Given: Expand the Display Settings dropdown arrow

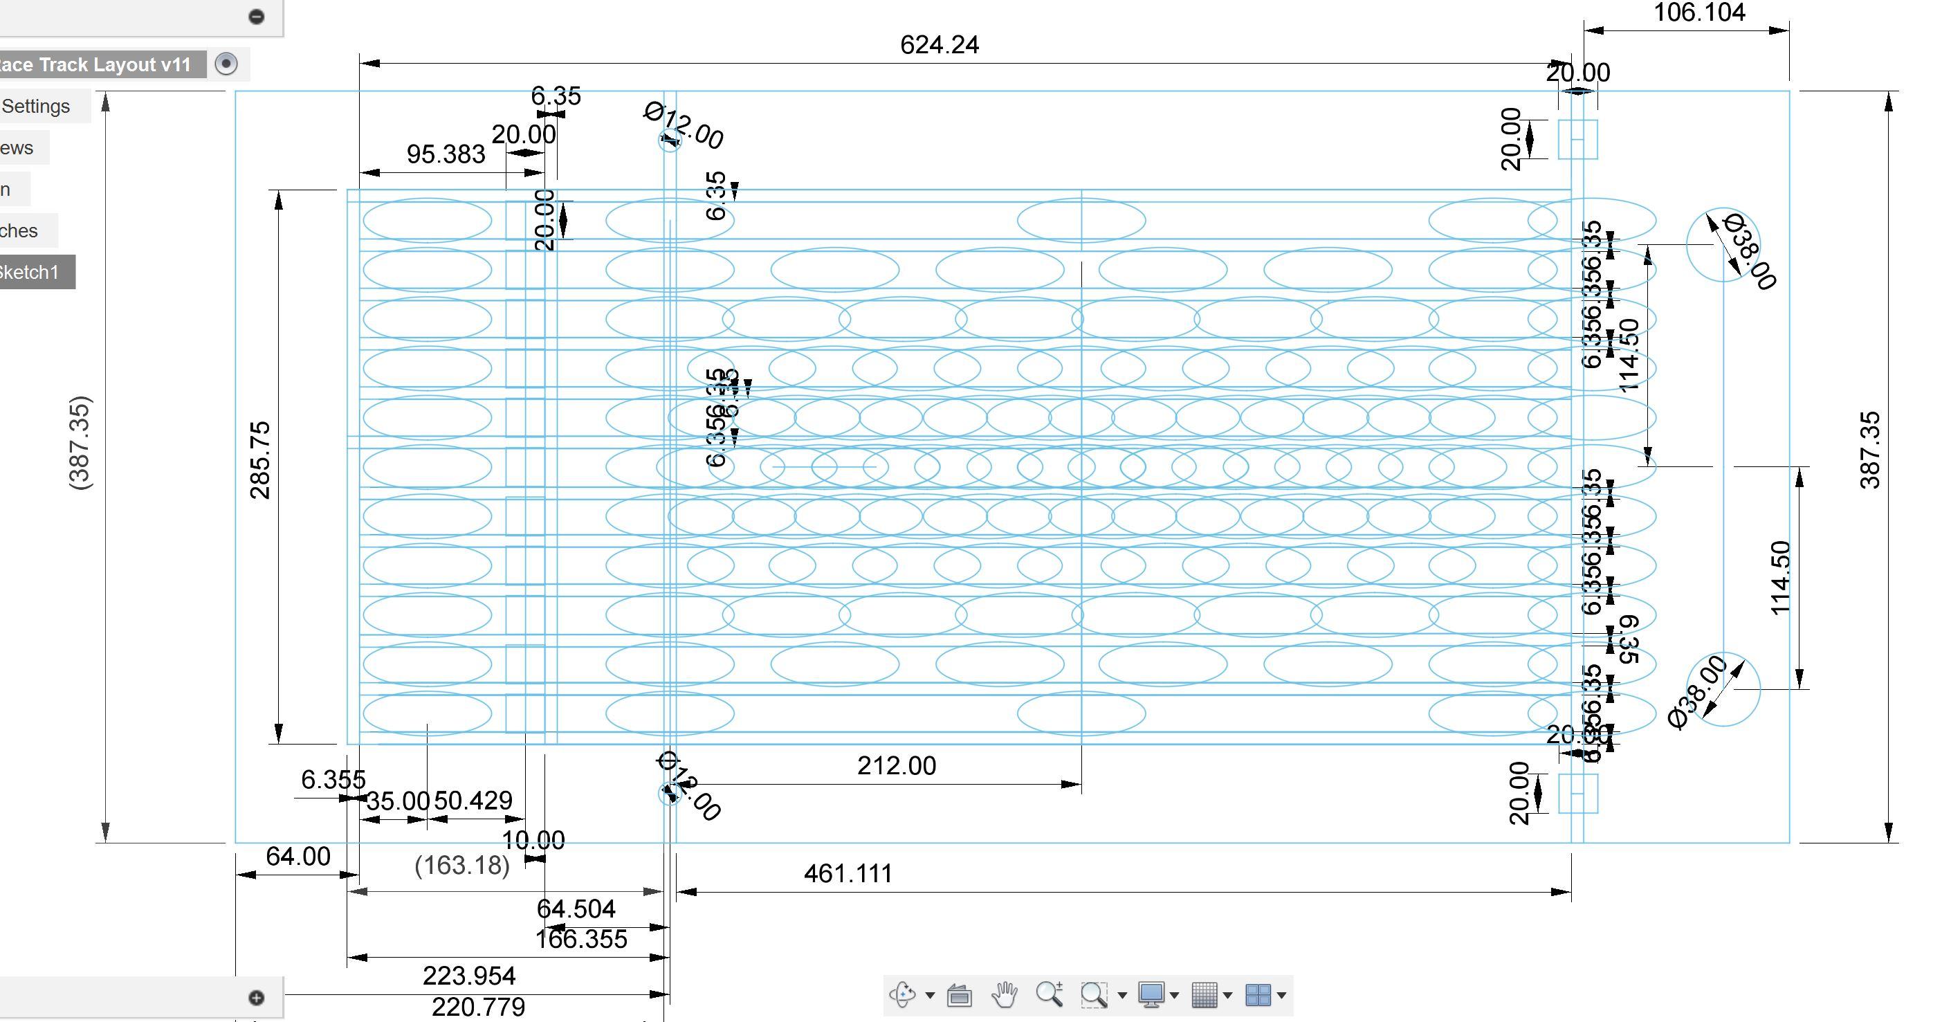Looking at the screenshot, I should pyautogui.click(x=1174, y=996).
